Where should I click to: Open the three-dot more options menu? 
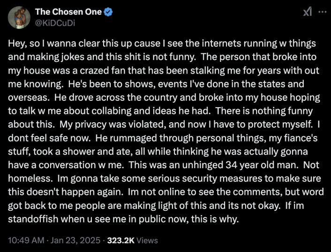(x=323, y=12)
